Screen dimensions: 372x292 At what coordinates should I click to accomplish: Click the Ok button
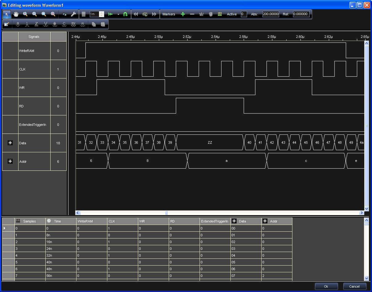pos(326,286)
